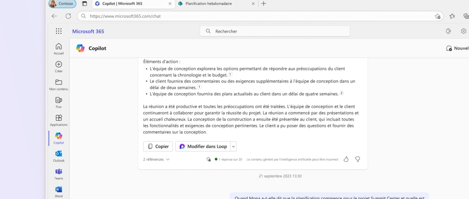The width and height of the screenshot is (469, 199).
Task: Launch Teams from the sidebar
Action: pyautogui.click(x=59, y=174)
